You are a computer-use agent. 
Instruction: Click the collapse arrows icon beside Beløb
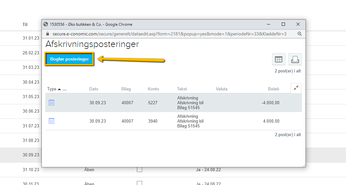point(296,88)
